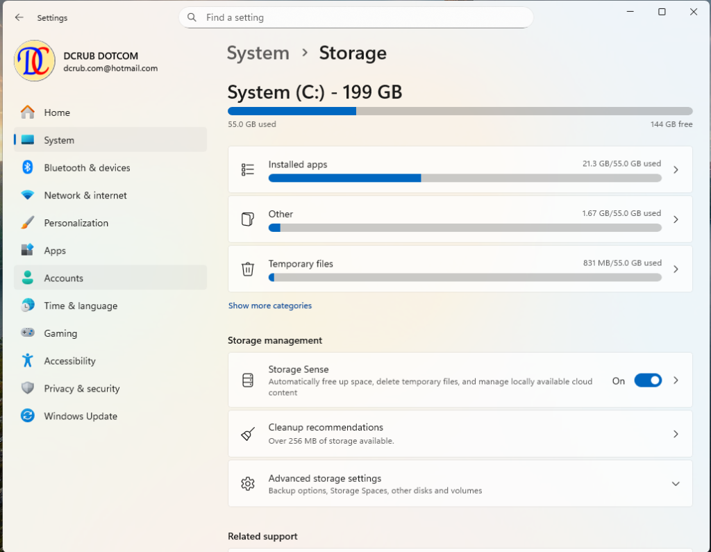
Task: Open Cleanup recommendations title
Action: pos(326,427)
